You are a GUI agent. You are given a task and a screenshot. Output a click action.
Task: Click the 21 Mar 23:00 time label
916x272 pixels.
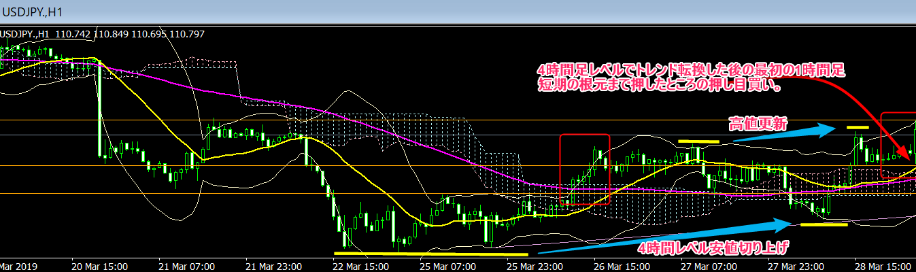click(273, 266)
